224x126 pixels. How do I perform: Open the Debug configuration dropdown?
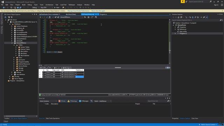(x=35, y=8)
